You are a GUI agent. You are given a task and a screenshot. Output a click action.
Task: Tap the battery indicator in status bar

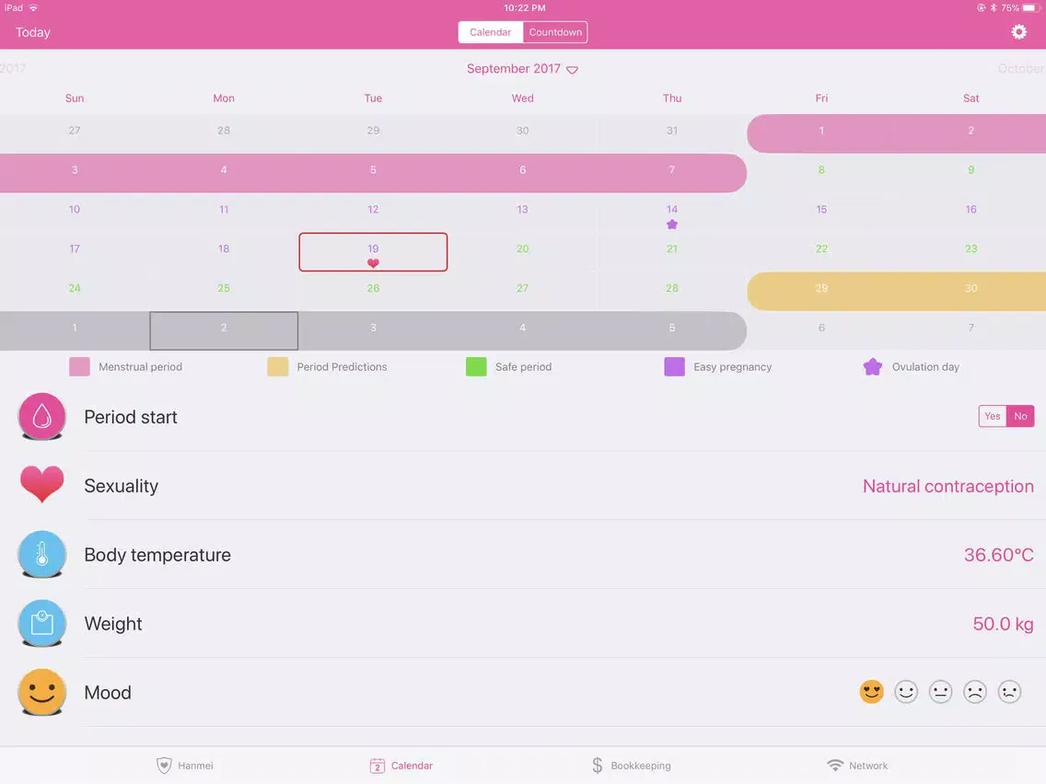click(x=1031, y=8)
